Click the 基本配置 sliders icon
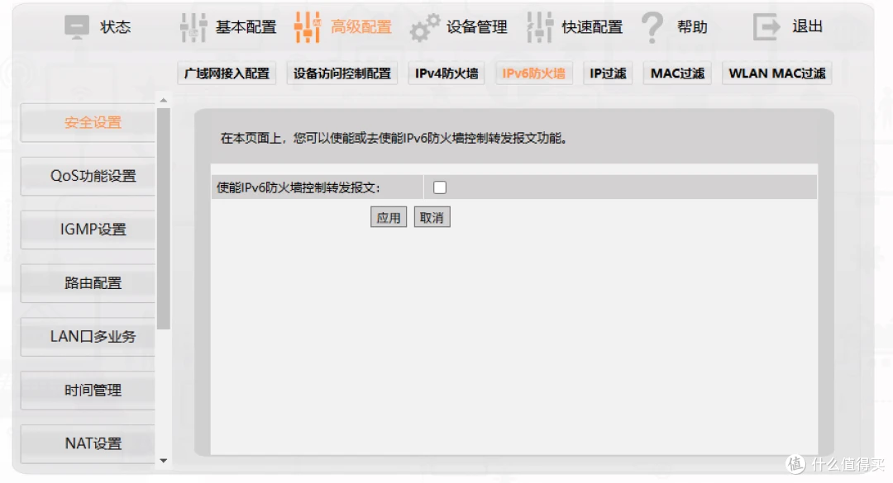This screenshot has height=483, width=893. 193,26
